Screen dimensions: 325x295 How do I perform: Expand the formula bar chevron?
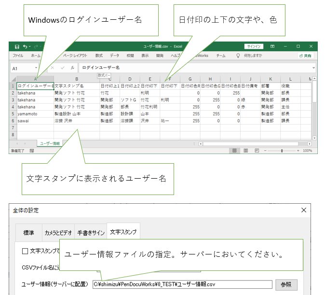pyautogui.click(x=313, y=68)
